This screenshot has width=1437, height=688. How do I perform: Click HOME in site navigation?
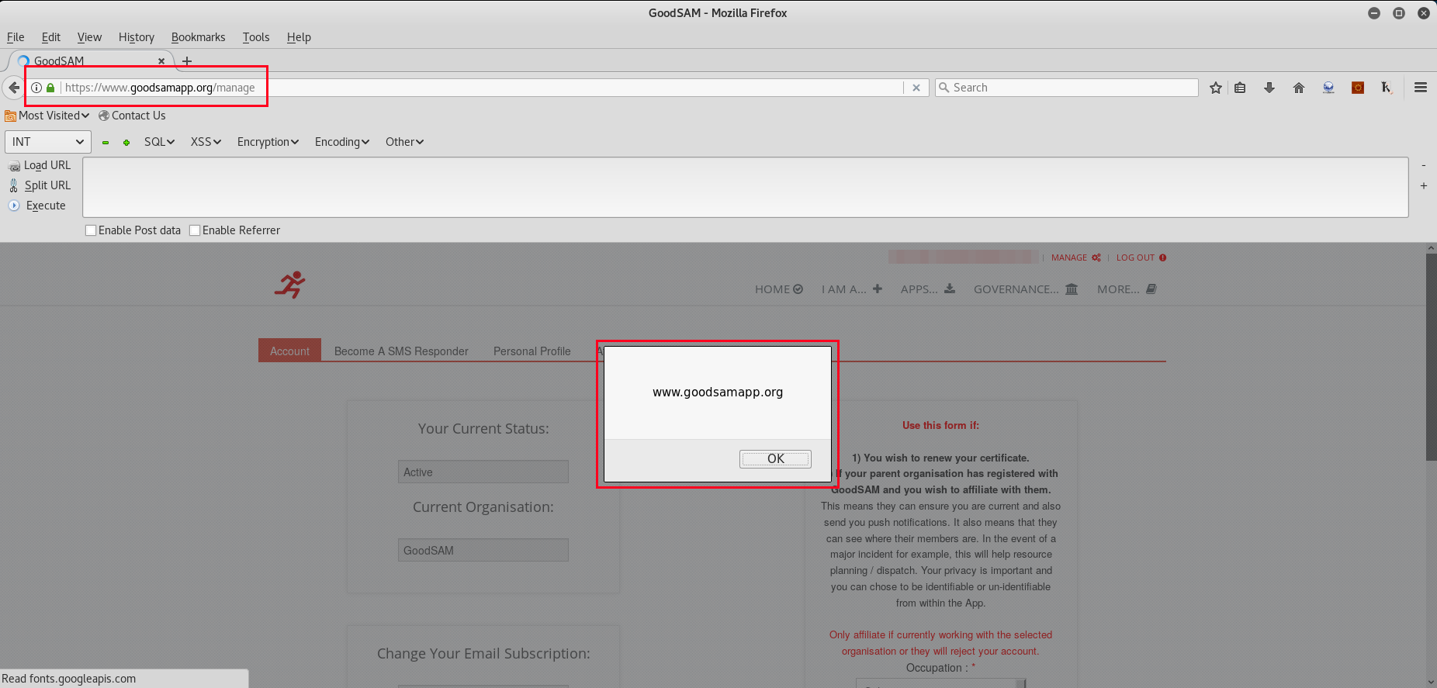[x=779, y=289]
